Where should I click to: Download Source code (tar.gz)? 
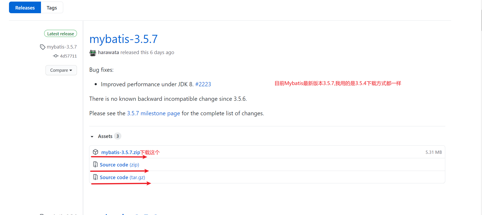(122, 177)
